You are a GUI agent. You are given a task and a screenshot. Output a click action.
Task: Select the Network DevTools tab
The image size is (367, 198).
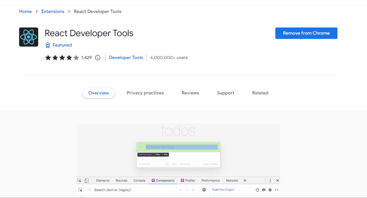(x=232, y=180)
